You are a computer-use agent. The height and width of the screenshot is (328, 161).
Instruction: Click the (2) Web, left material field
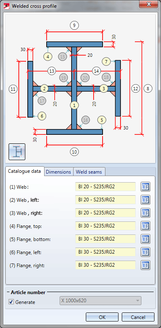[105, 200]
